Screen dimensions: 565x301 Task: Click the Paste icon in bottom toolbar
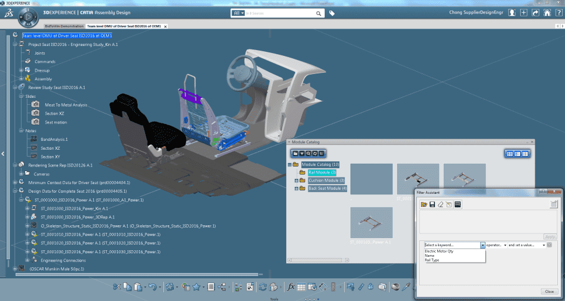[x=138, y=286]
